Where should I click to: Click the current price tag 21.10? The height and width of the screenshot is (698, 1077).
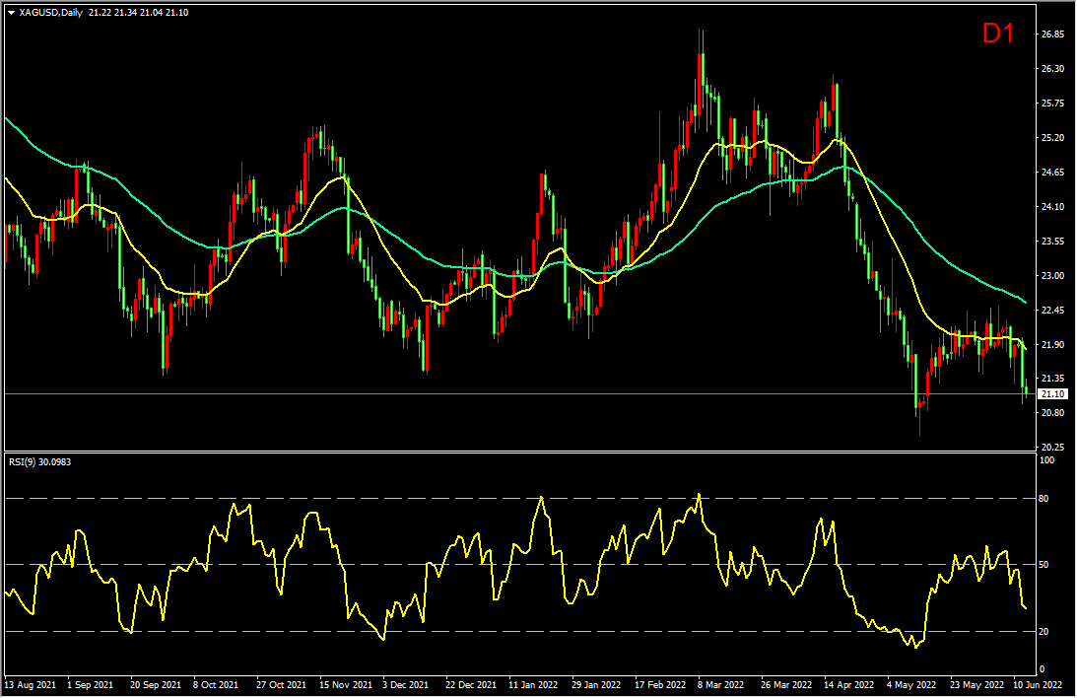(1053, 394)
